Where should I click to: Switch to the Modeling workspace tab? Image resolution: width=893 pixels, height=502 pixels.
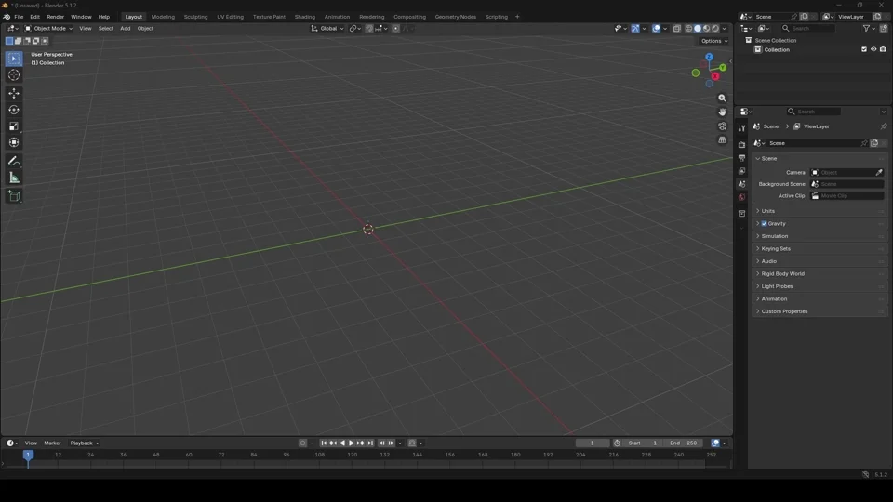tap(163, 17)
